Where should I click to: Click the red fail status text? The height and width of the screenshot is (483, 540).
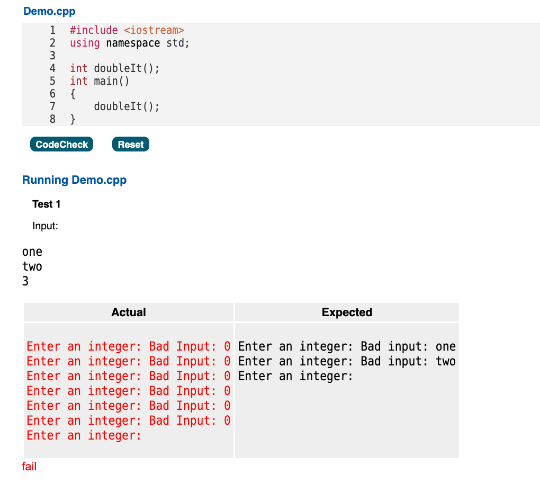coord(29,467)
